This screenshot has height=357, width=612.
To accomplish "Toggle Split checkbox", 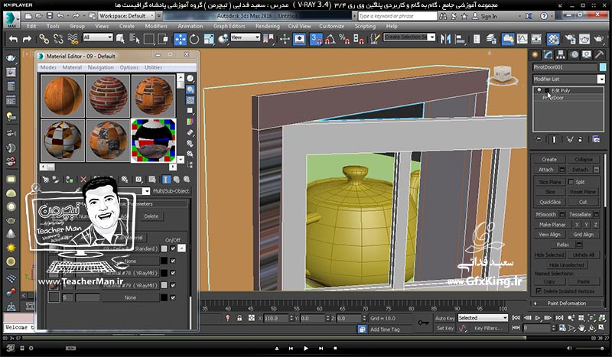I will [571, 182].
